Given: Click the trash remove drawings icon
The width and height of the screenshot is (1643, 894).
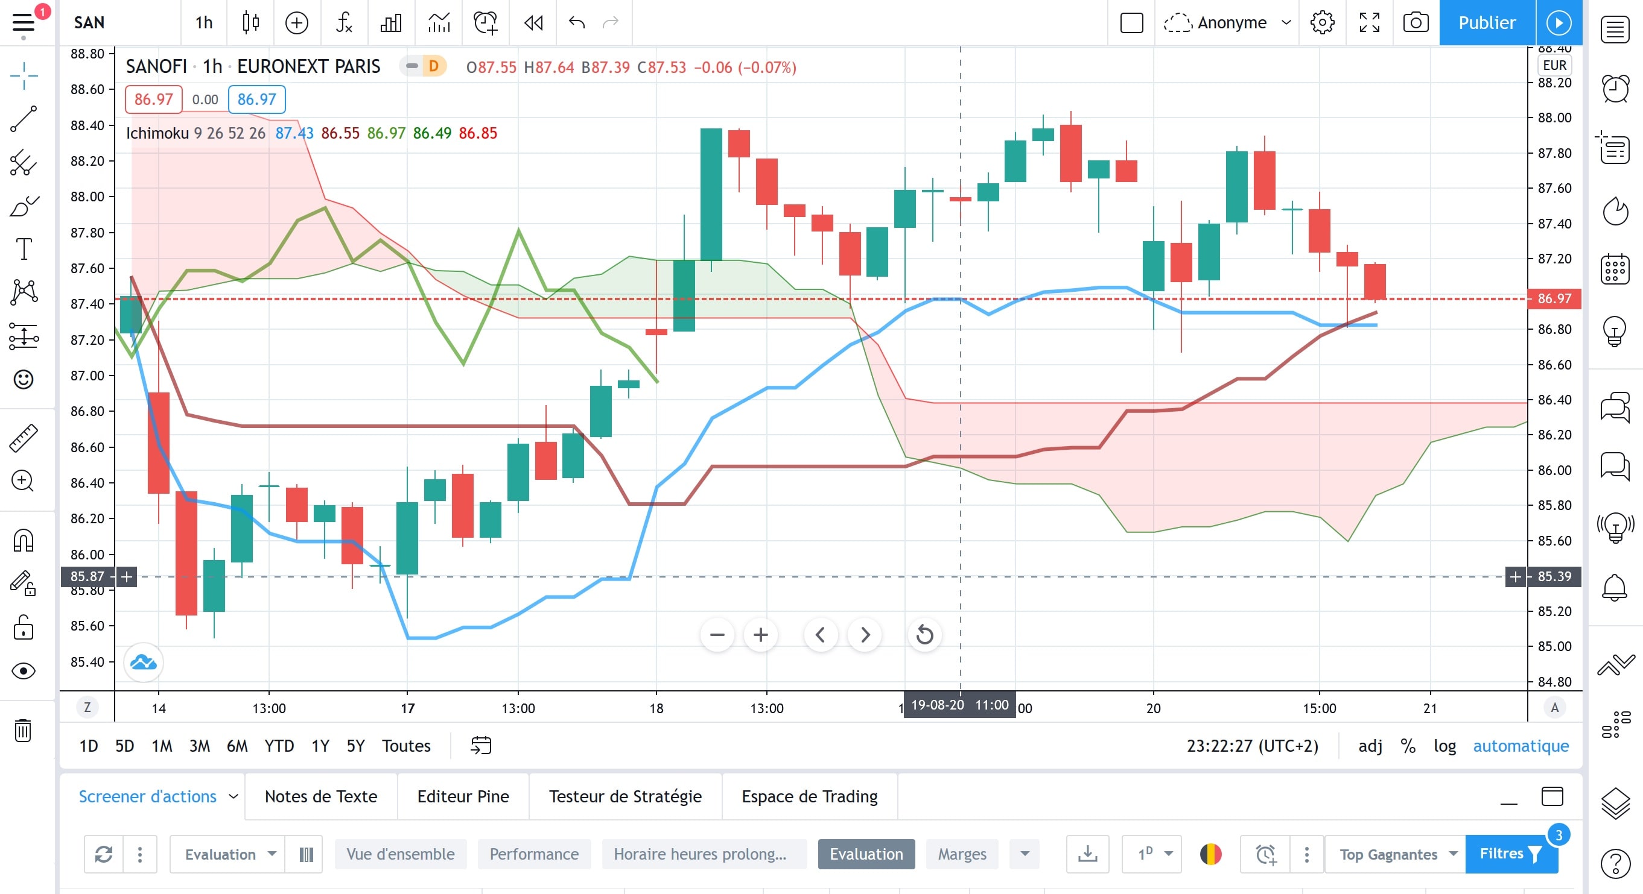Looking at the screenshot, I should click(23, 730).
